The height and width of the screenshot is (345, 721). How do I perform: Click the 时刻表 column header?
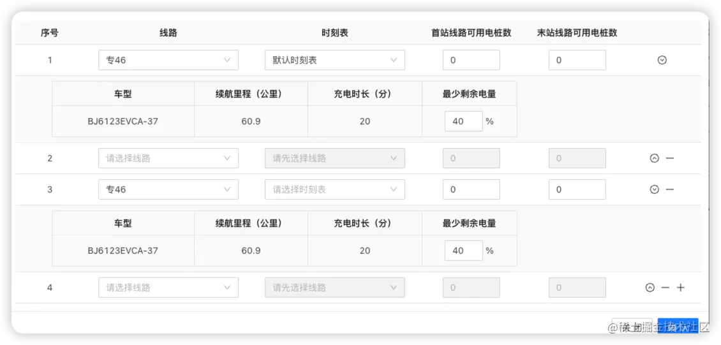coord(335,33)
